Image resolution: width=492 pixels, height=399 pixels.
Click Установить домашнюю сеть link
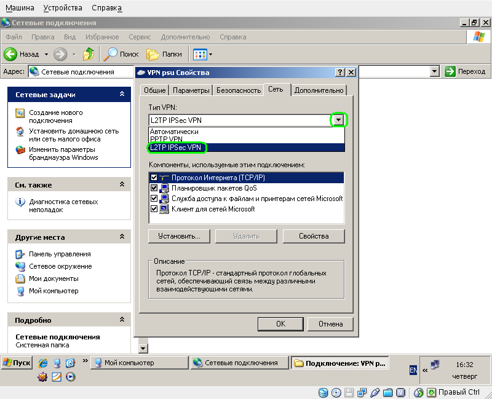tap(74, 135)
